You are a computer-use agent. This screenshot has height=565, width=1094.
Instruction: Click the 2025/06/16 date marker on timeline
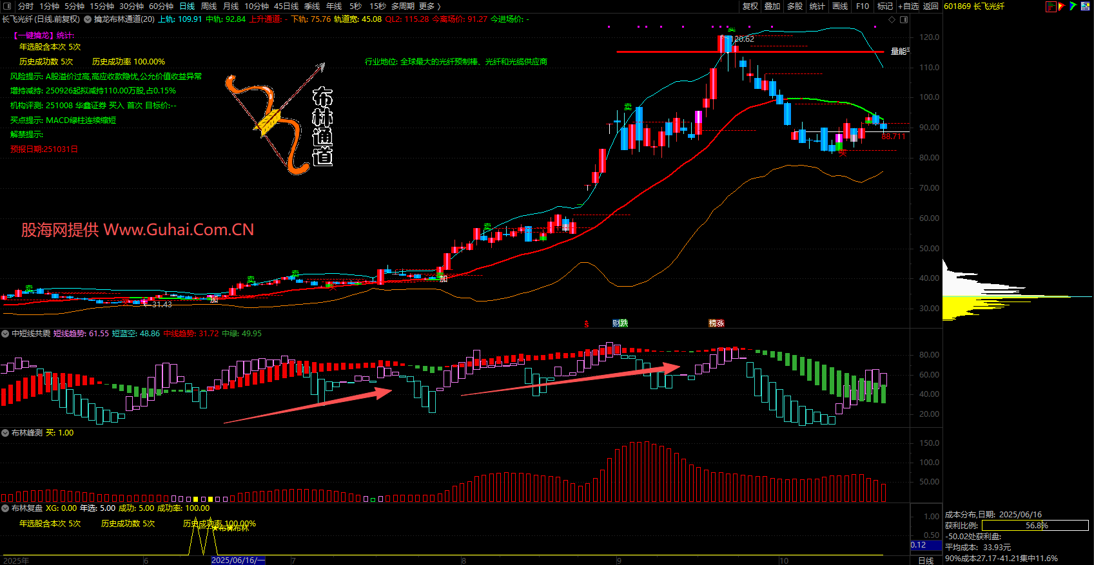click(238, 560)
